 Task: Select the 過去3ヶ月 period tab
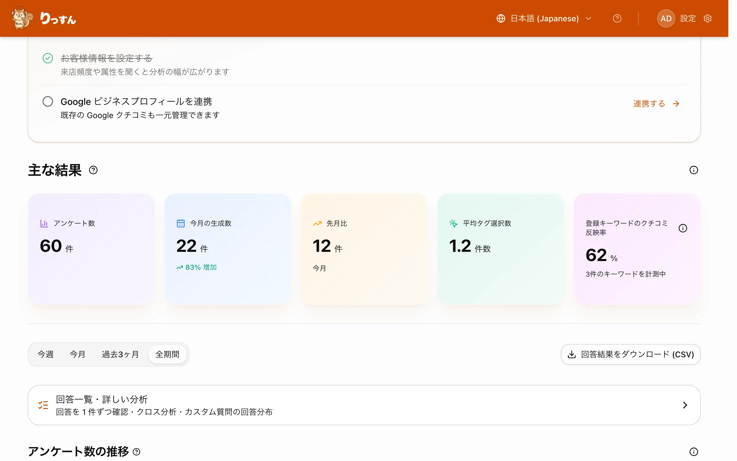pos(120,354)
